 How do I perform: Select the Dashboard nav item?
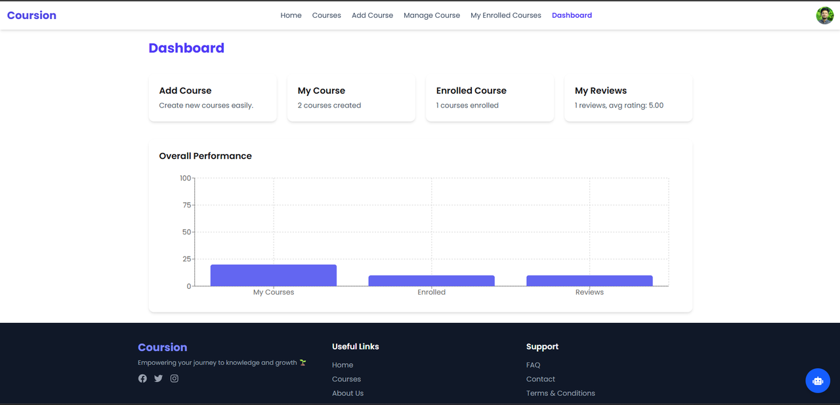point(572,15)
